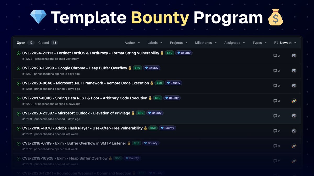Open the CVE-2024-23113 Fortinet FortiOS issue title

point(91,53)
